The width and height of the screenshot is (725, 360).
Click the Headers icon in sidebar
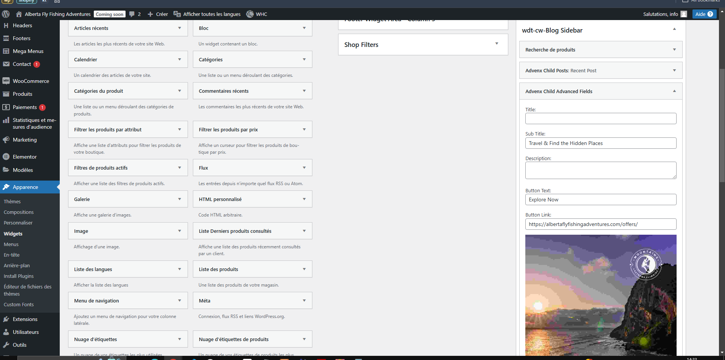[x=6, y=25]
